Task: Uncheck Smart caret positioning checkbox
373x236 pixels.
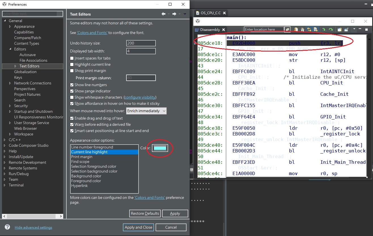Action: pyautogui.click(x=72, y=131)
